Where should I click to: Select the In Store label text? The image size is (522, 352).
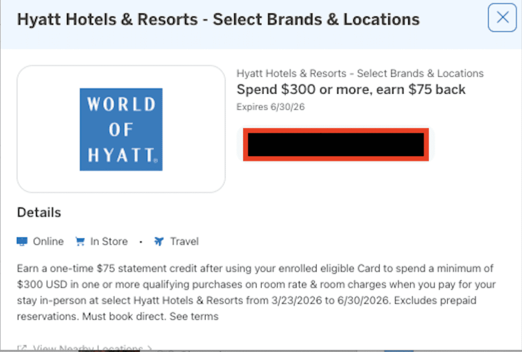(x=109, y=241)
